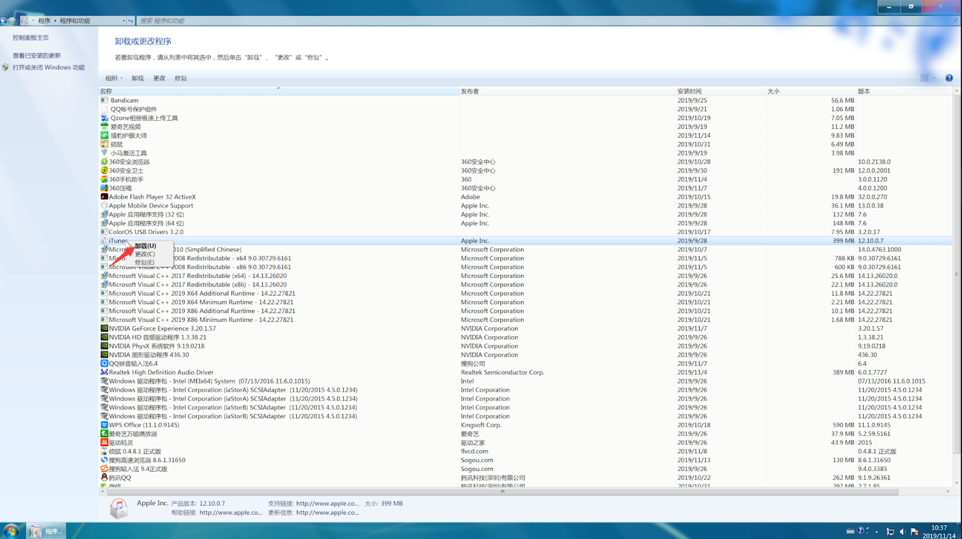This screenshot has width=962, height=539.
Task: Choose 卸载(U) in the context menu
Action: point(145,246)
